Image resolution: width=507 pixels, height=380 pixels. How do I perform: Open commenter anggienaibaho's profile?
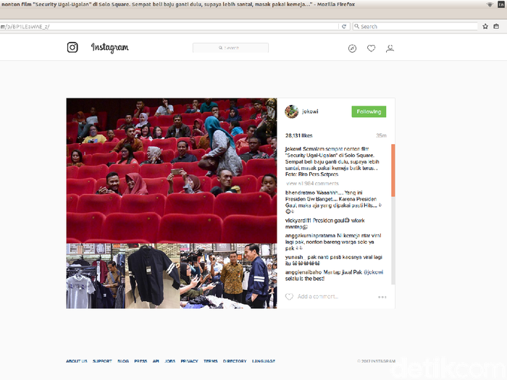pos(303,272)
